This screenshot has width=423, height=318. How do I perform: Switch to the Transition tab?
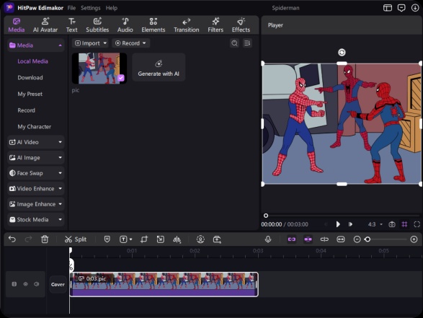click(x=187, y=25)
